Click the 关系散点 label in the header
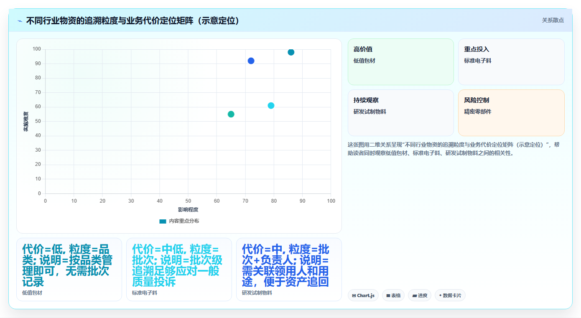Viewport: 581px width, 318px height. click(x=553, y=20)
